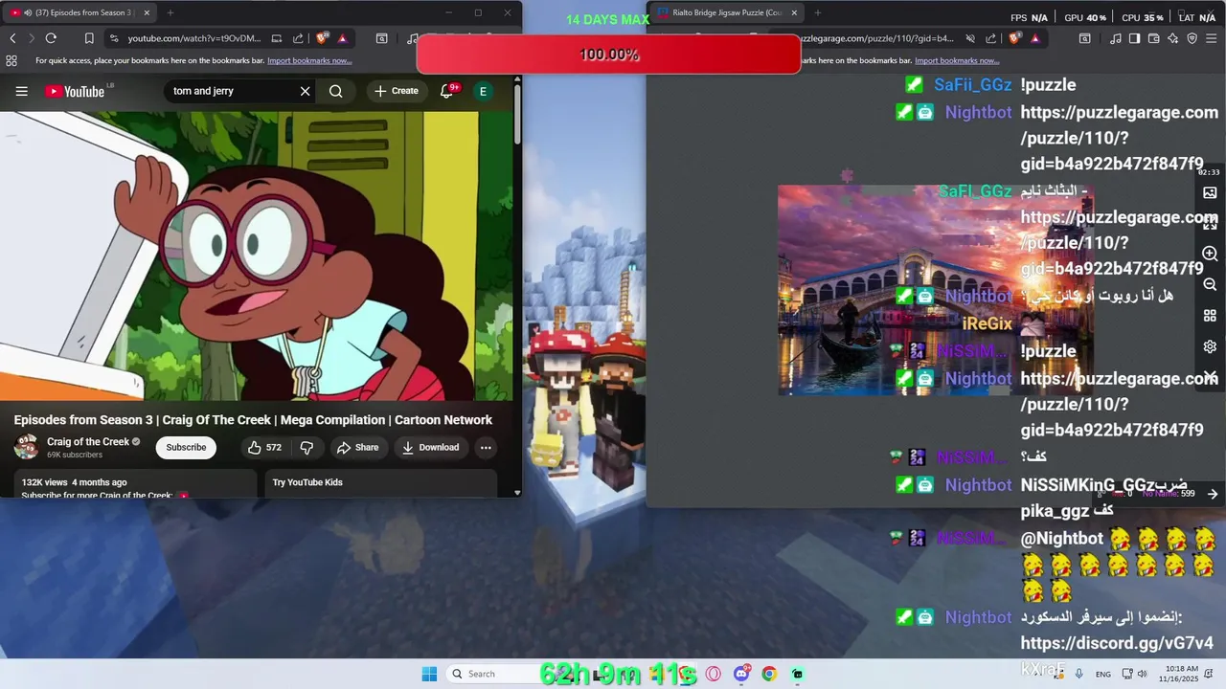Click the Windows taskbar Search box
This screenshot has width=1226, height=689.
493,674
